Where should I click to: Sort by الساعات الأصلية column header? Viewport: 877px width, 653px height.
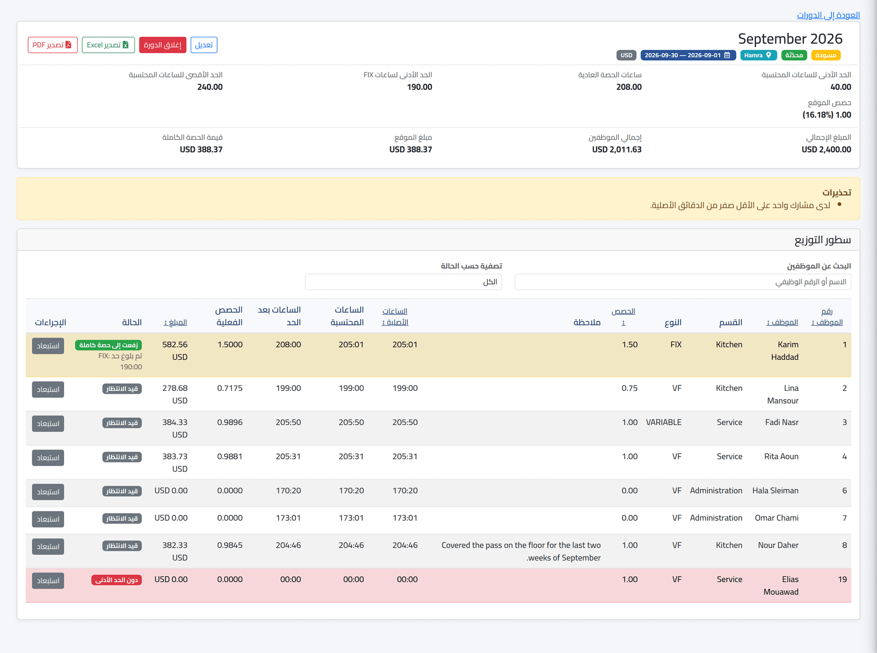[395, 317]
